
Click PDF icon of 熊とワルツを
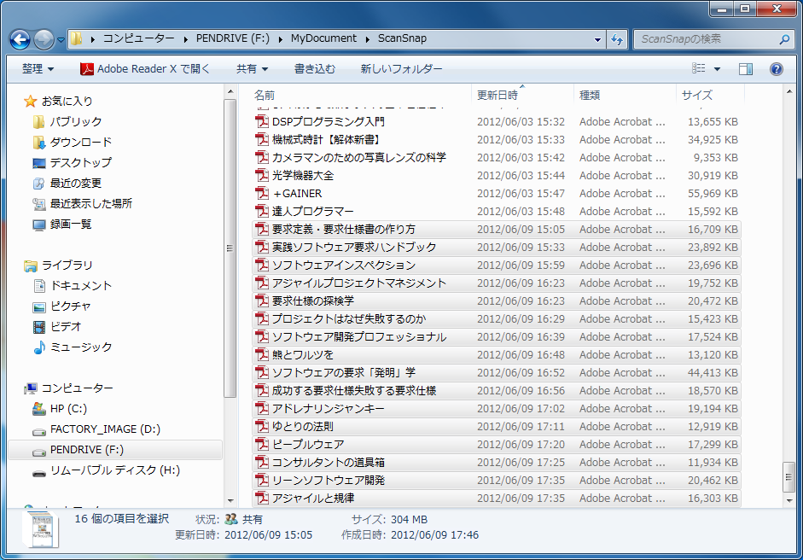coord(262,354)
